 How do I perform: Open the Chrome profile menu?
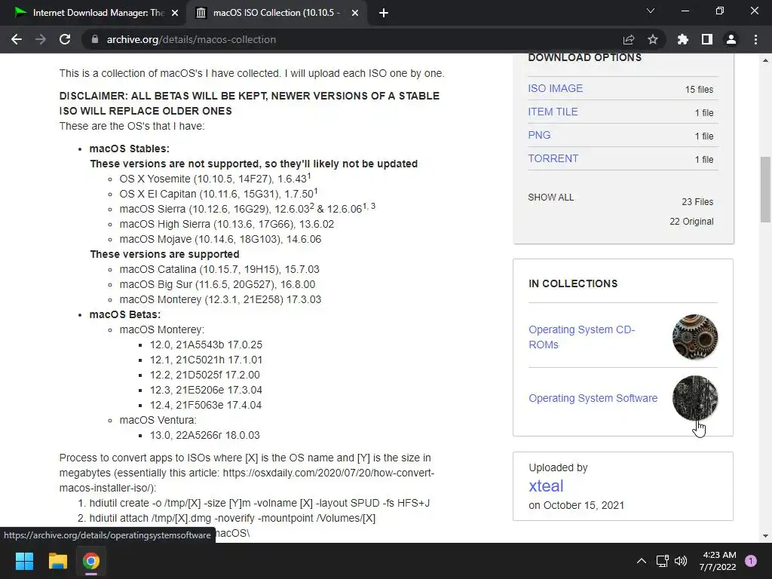click(731, 39)
